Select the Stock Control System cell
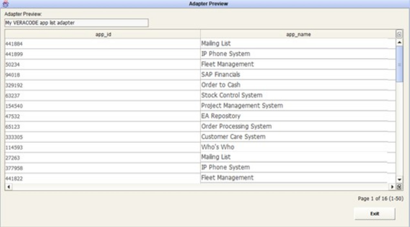Image resolution: width=410 pixels, height=227 pixels. (x=298, y=95)
